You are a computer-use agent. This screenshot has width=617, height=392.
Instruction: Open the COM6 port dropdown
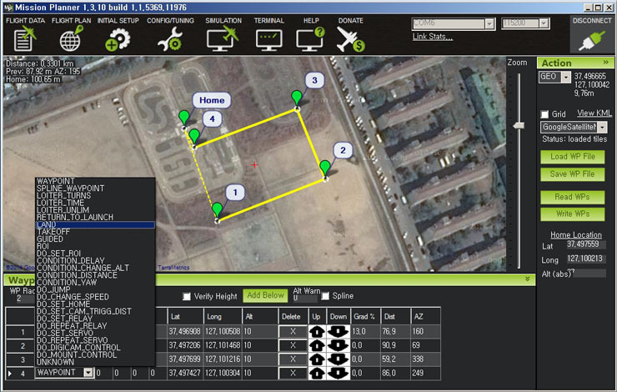(489, 23)
